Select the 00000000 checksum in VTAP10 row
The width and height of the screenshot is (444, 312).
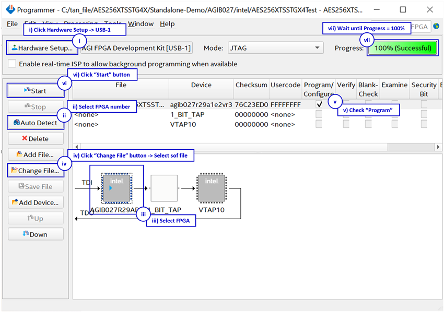pyautogui.click(x=251, y=124)
